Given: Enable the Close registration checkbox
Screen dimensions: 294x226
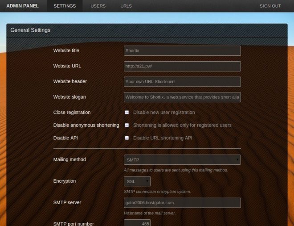Looking at the screenshot, I should pos(127,113).
